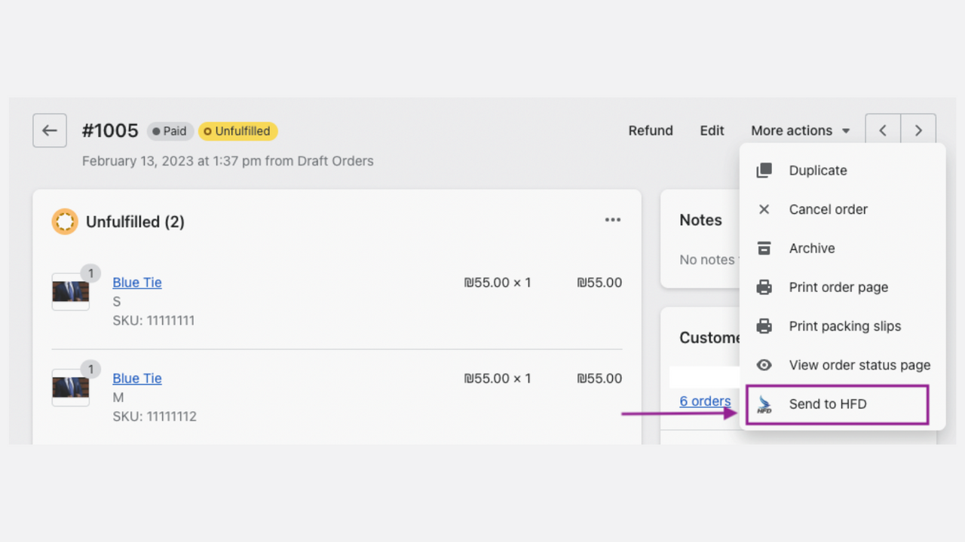Open the customer's 6 orders link
This screenshot has width=965, height=542.
pos(704,401)
